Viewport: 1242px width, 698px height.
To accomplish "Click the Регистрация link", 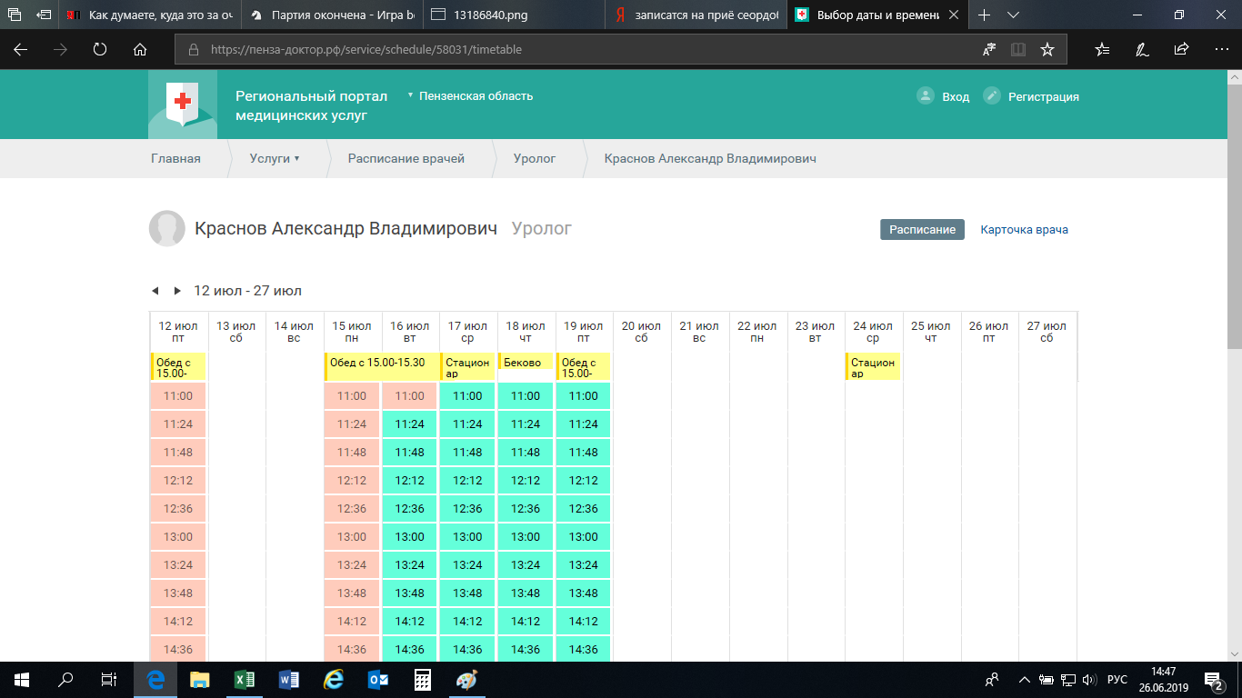I will (x=1032, y=96).
